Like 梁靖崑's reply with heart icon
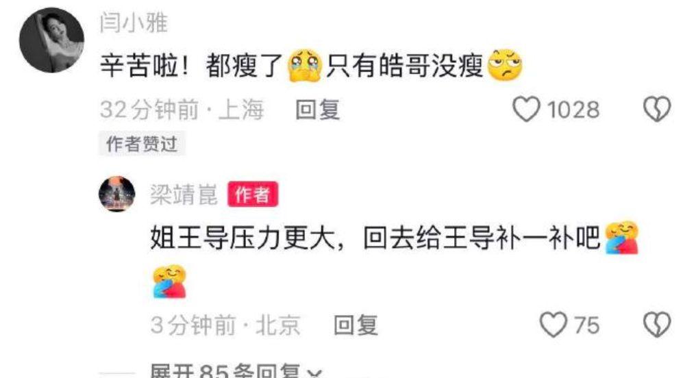The width and height of the screenshot is (696, 378). [x=553, y=325]
